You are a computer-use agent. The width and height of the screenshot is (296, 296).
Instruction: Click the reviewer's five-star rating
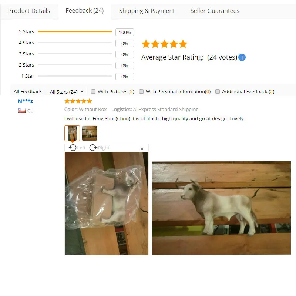(78, 101)
